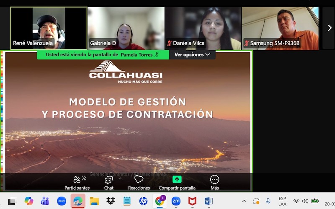Open the Ver opciones dropdown
335x209 pixels.
pos(192,54)
